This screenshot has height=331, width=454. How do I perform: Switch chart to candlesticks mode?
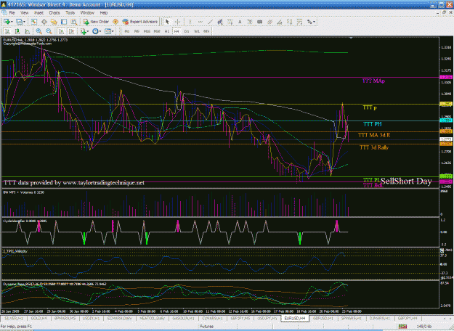17,31
